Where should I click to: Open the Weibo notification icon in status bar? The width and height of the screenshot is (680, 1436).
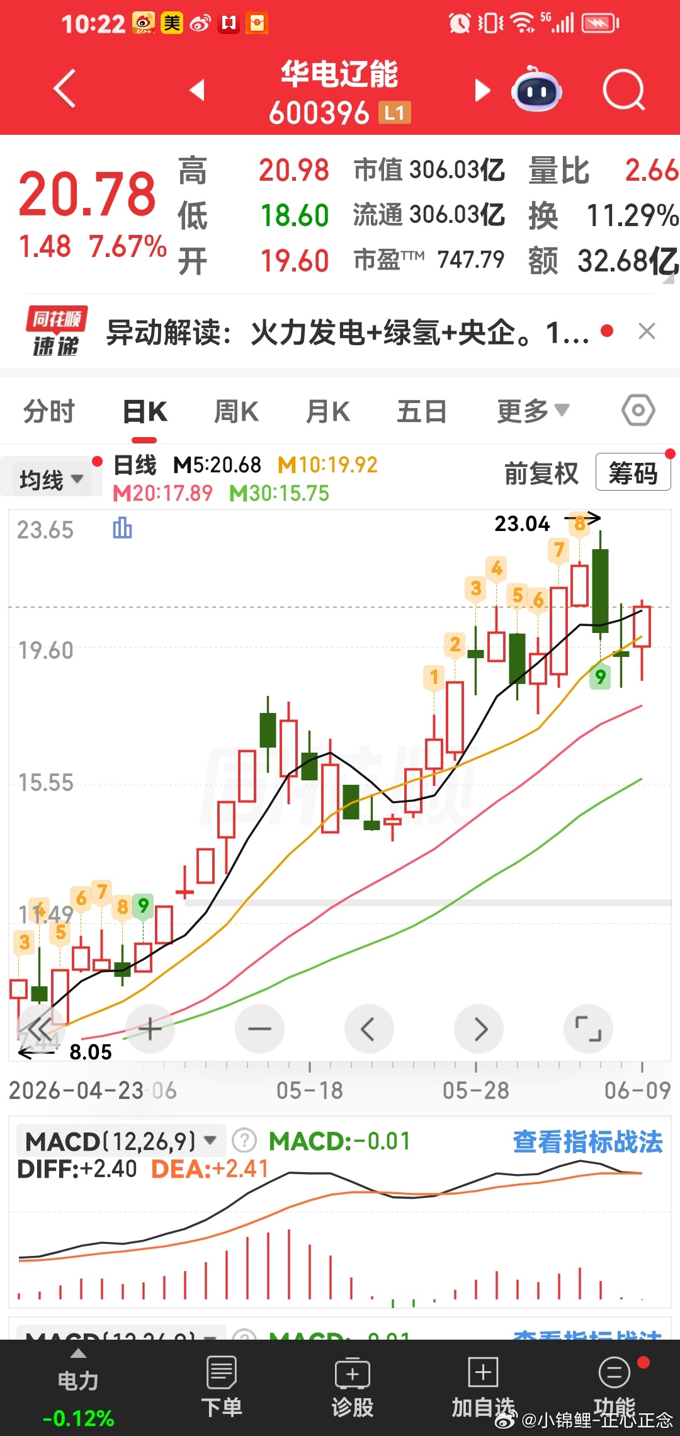coord(200,24)
